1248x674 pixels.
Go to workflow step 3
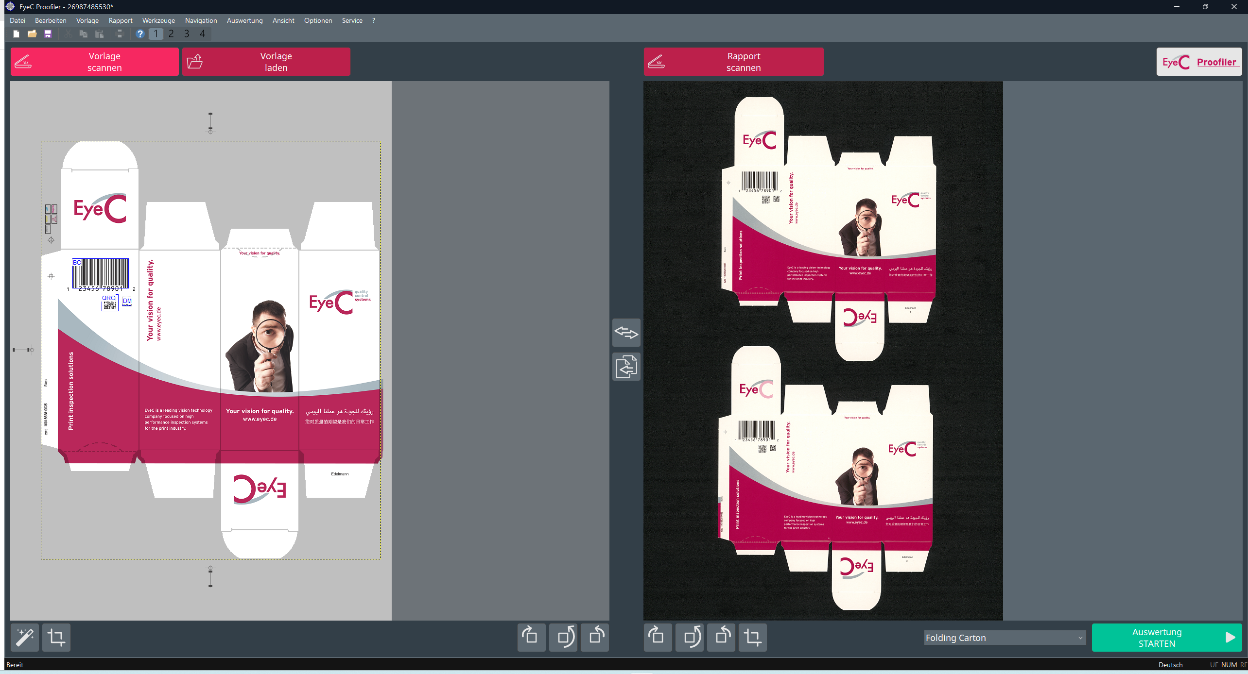(187, 34)
